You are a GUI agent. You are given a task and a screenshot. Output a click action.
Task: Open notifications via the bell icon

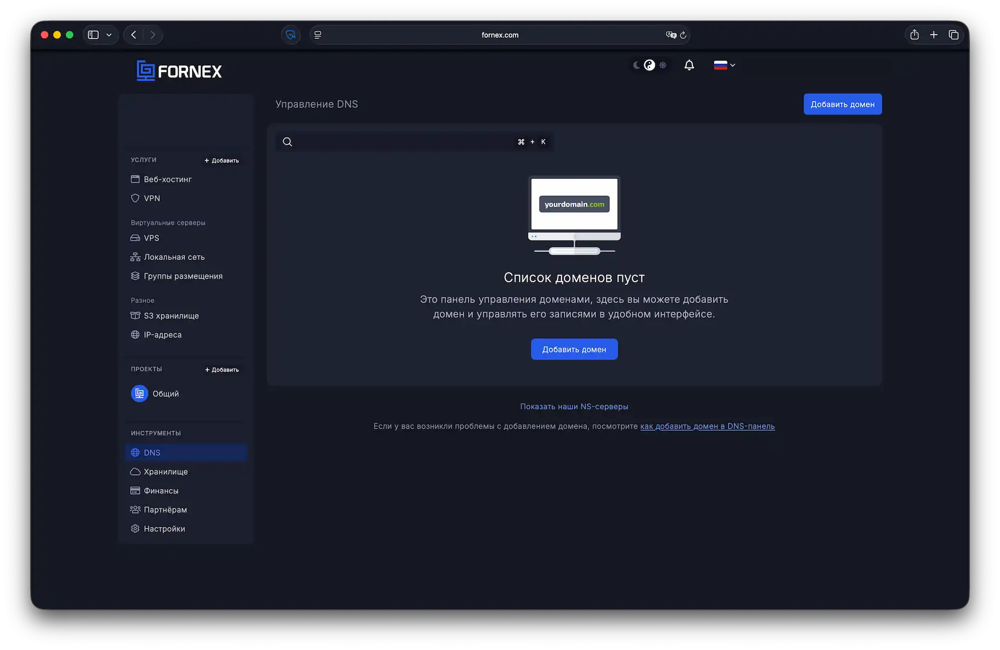pyautogui.click(x=689, y=65)
